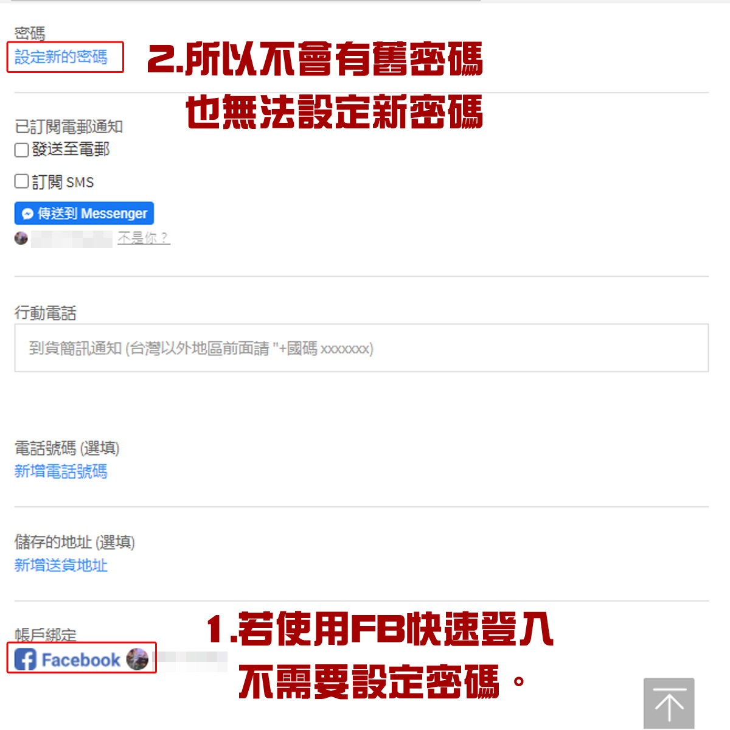Click the Messenger logo icon in button
This screenshot has width=730, height=730.
27,214
